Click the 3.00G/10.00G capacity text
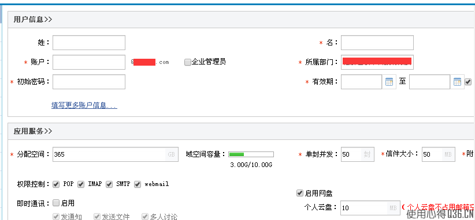This screenshot has height=220, width=475. (x=251, y=165)
